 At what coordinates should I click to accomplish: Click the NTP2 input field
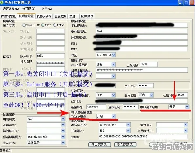(x=142, y=49)
